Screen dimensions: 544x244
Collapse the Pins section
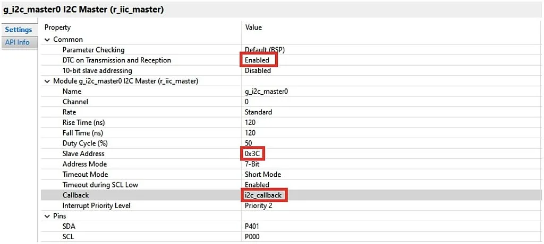point(47,216)
